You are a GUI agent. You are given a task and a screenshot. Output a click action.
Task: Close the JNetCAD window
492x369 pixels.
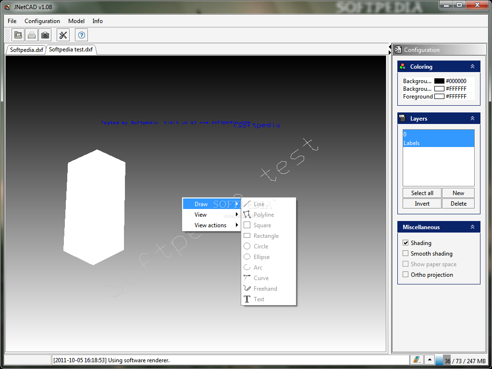tap(477, 5)
